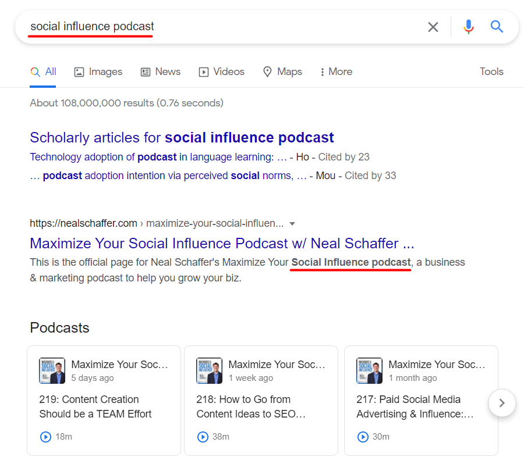Click the Cited by 33 text

click(x=370, y=176)
